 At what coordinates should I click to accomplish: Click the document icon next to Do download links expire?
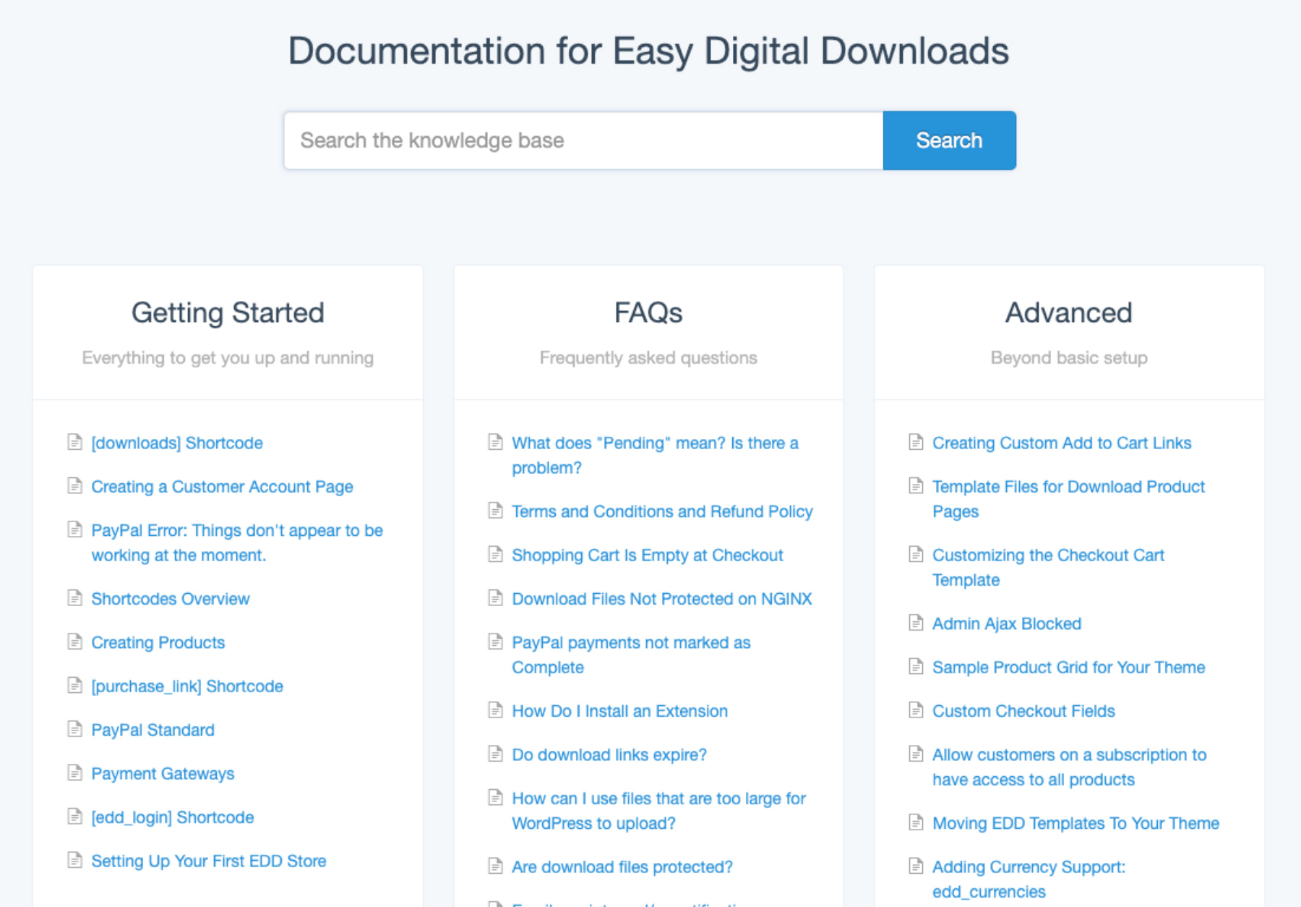(495, 754)
